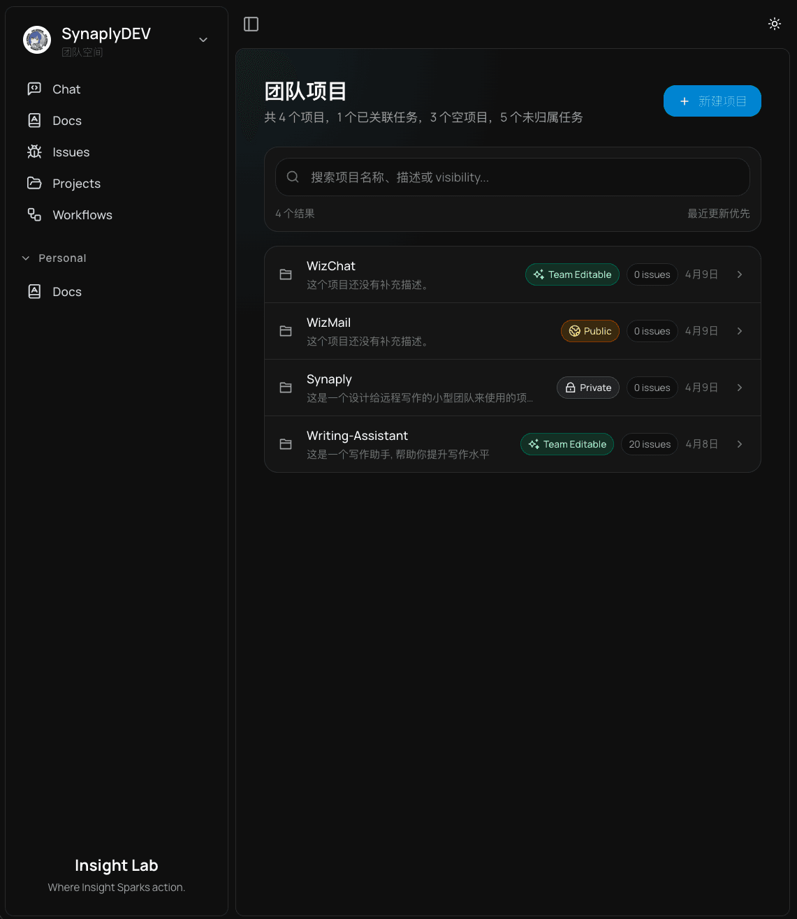The image size is (797, 919).
Task: Click the search magnifier icon
Action: tap(293, 177)
